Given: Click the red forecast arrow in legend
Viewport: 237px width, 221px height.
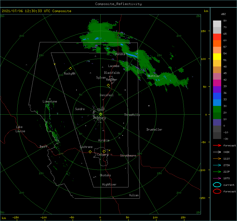Looking at the screenshot, I should pyautogui.click(x=217, y=145).
